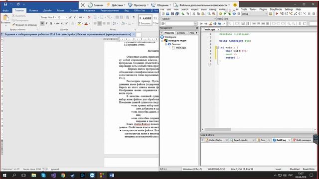Viewport: 319px width, 179px height.
Task: Open Skype from the taskbar
Action: click(43, 175)
